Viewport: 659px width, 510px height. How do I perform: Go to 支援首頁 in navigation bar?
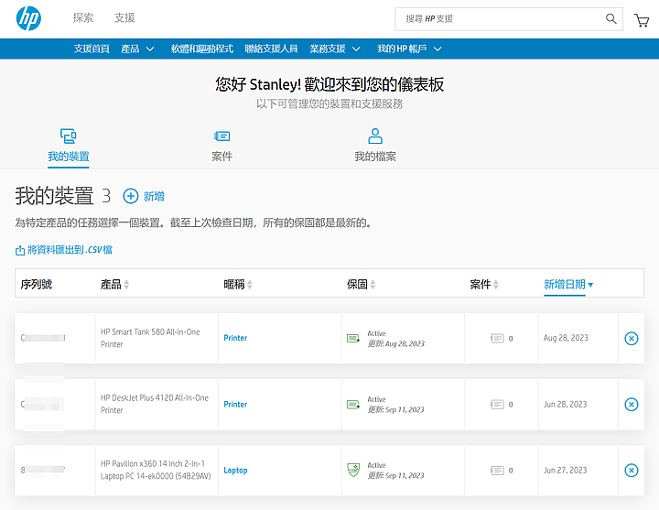(x=92, y=49)
